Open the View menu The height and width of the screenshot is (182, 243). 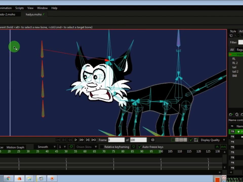coord(30,8)
